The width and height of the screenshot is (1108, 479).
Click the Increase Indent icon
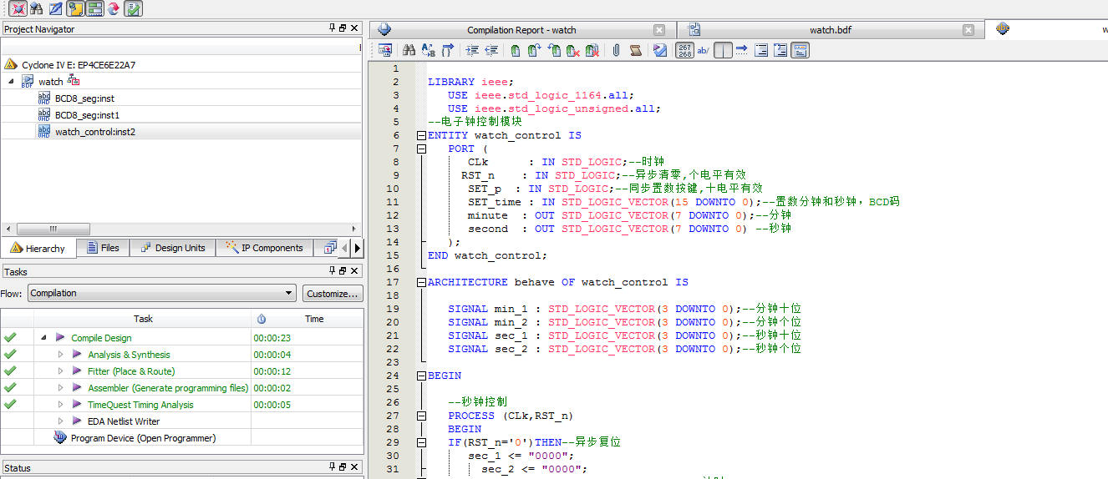point(472,51)
